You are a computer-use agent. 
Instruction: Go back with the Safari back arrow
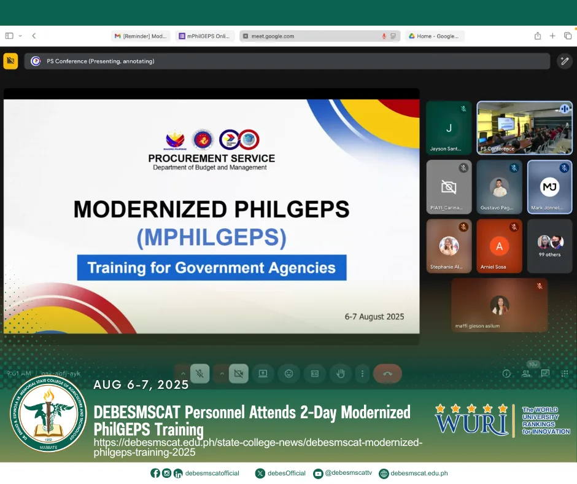[34, 36]
